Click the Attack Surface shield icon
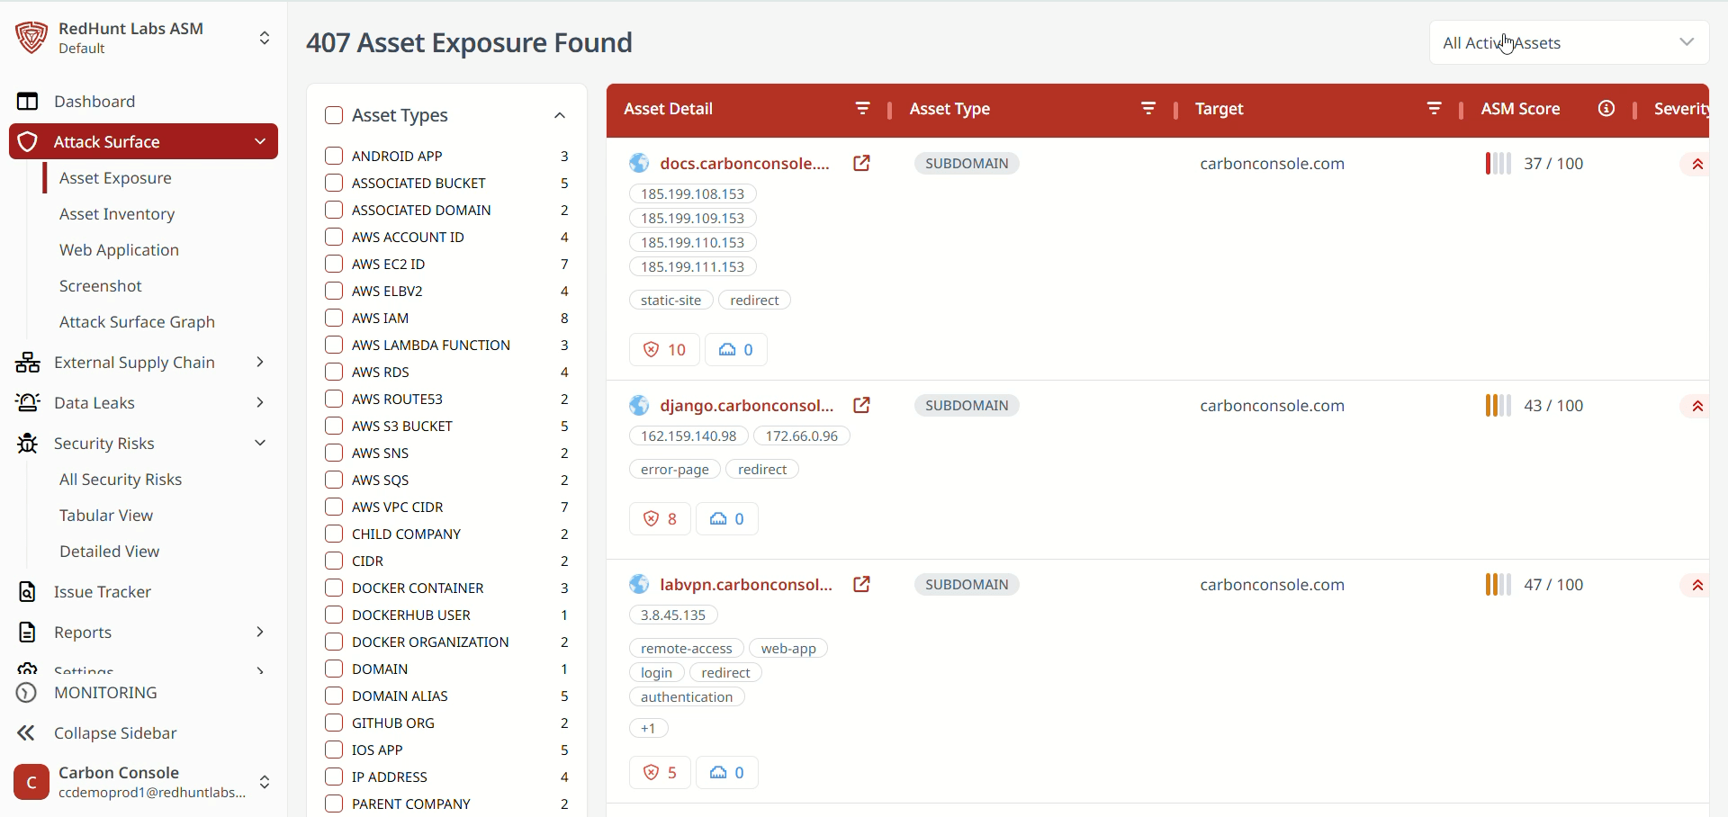The height and width of the screenshot is (817, 1728). tap(28, 142)
